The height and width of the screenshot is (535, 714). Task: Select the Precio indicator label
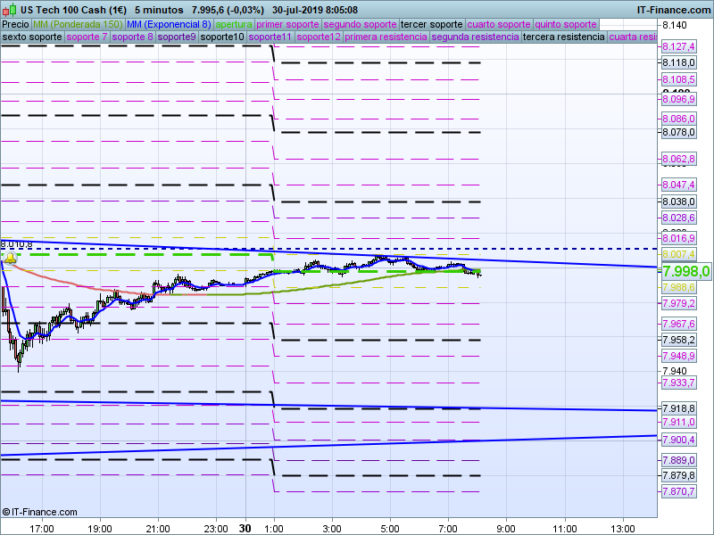pos(15,24)
